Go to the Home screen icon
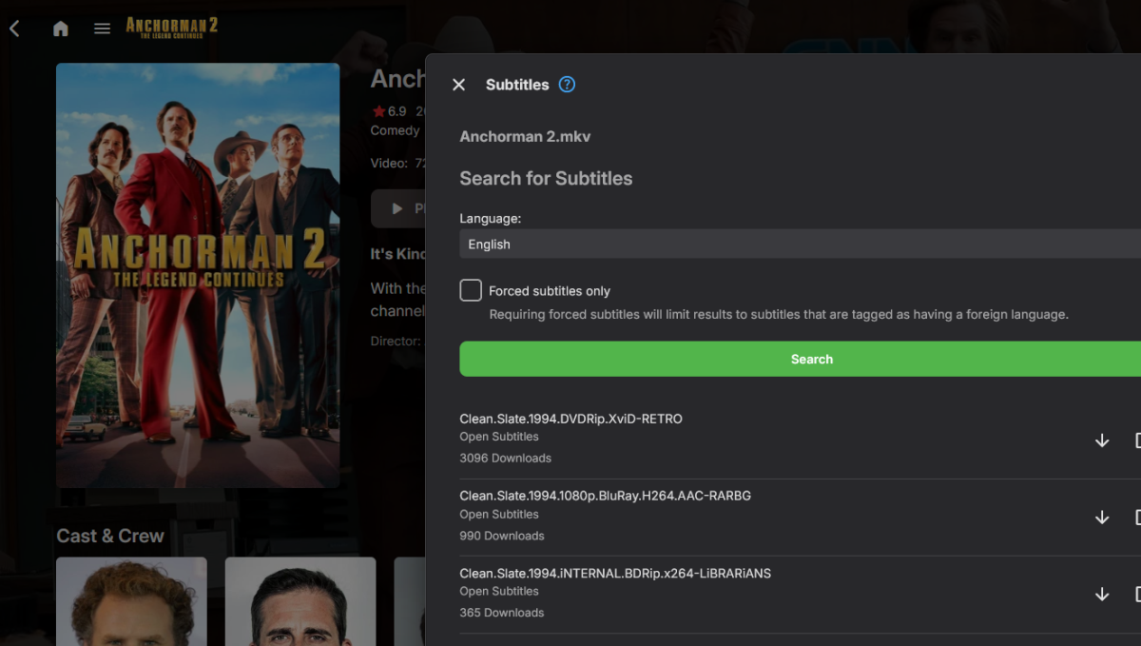1141x646 pixels. [x=61, y=29]
